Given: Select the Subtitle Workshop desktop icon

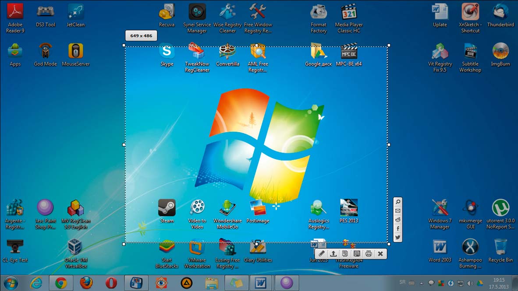Looking at the screenshot, I should pos(470,57).
